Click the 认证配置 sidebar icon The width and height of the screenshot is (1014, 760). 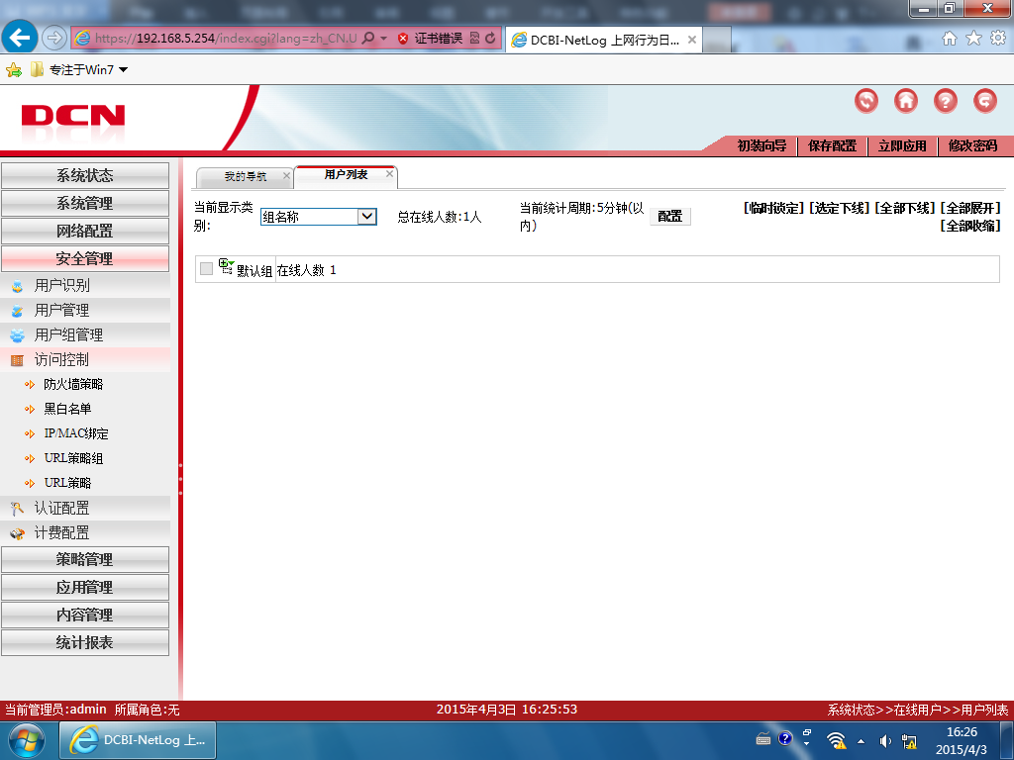18,509
